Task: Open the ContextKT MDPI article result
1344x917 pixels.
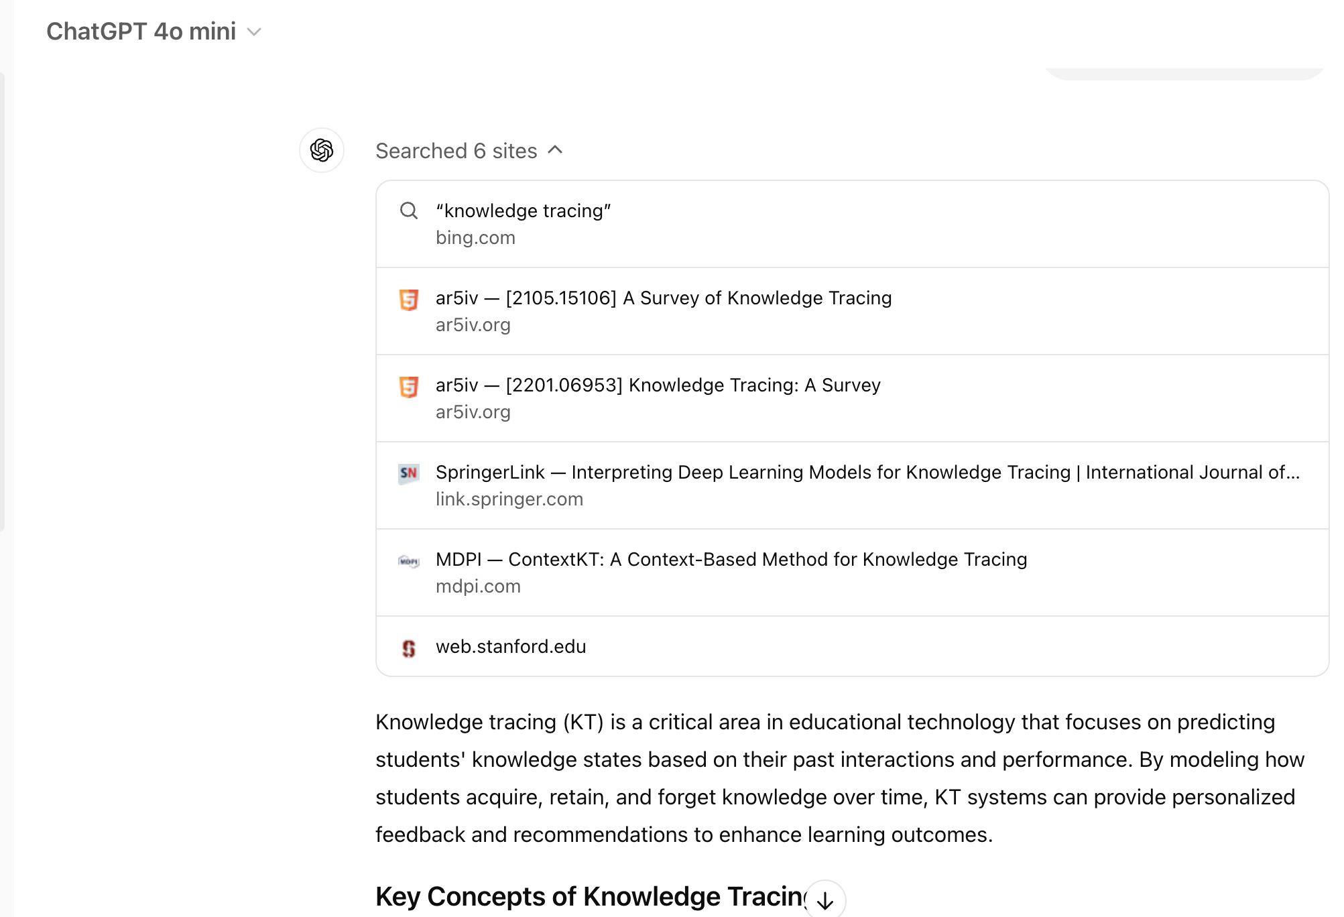Action: pos(731,559)
